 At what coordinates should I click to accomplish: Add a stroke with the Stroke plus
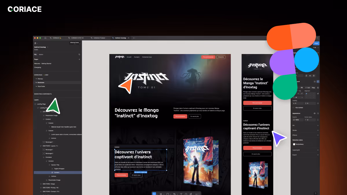point(318,130)
